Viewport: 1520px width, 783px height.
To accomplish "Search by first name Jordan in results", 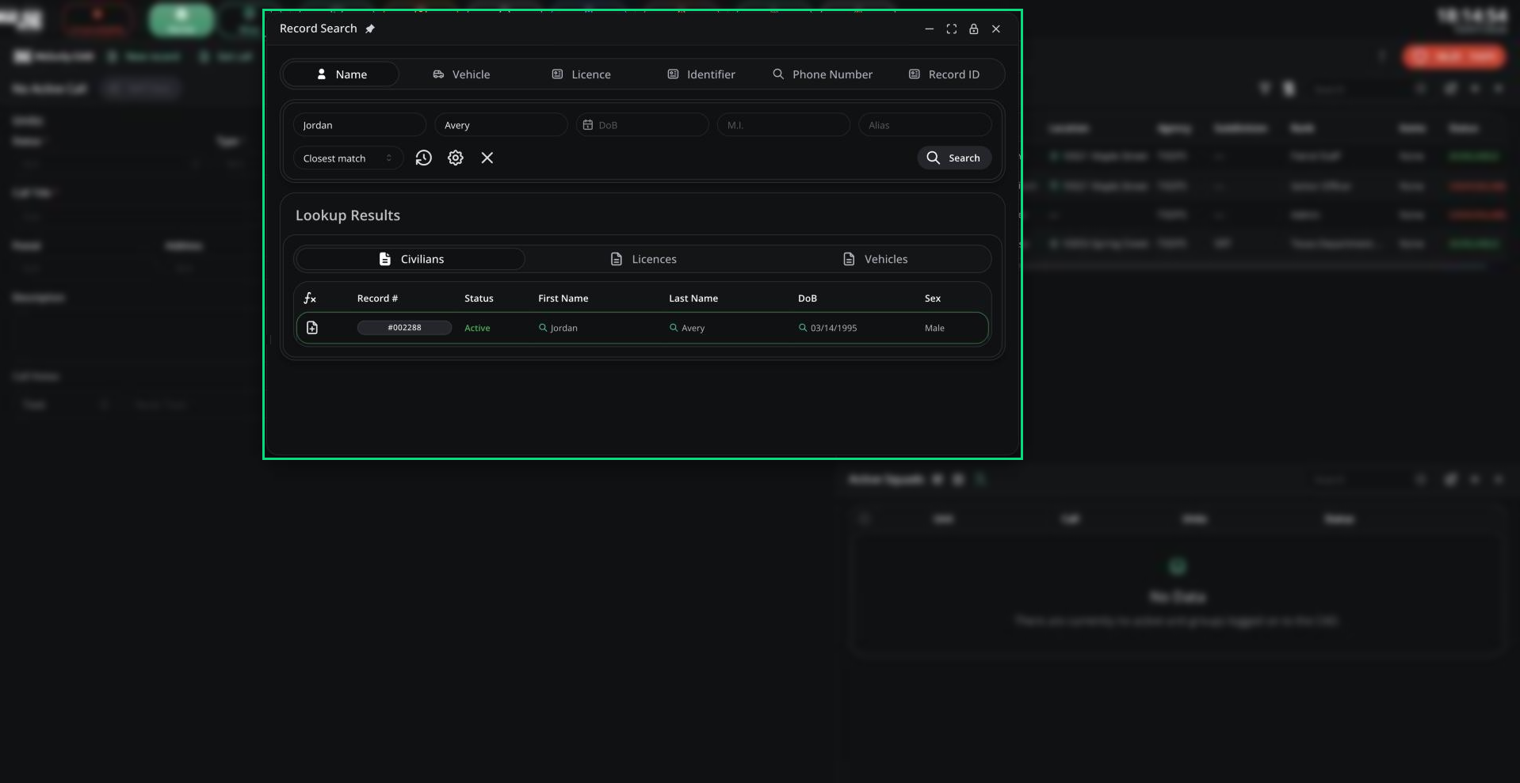I will tap(558, 328).
